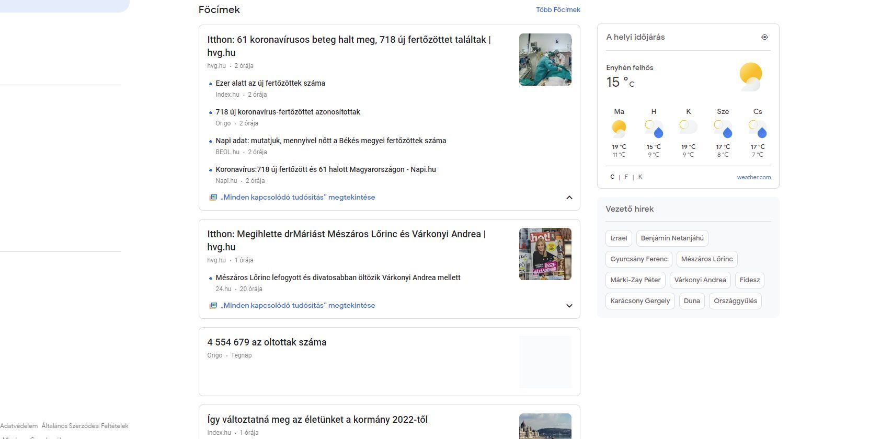Screen dimensions: 892x439
Task: Click the Cs day rain forecast icon
Action: (x=758, y=129)
